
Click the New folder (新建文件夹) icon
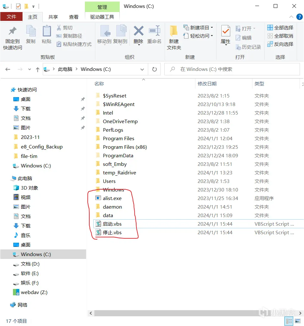pyautogui.click(x=174, y=31)
